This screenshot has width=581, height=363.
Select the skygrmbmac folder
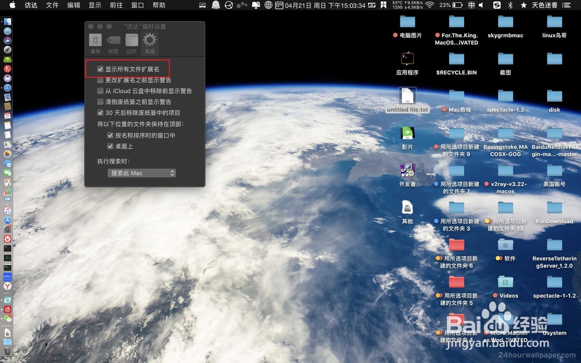coord(505,22)
